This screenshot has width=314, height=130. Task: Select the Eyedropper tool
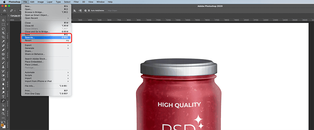[3, 42]
